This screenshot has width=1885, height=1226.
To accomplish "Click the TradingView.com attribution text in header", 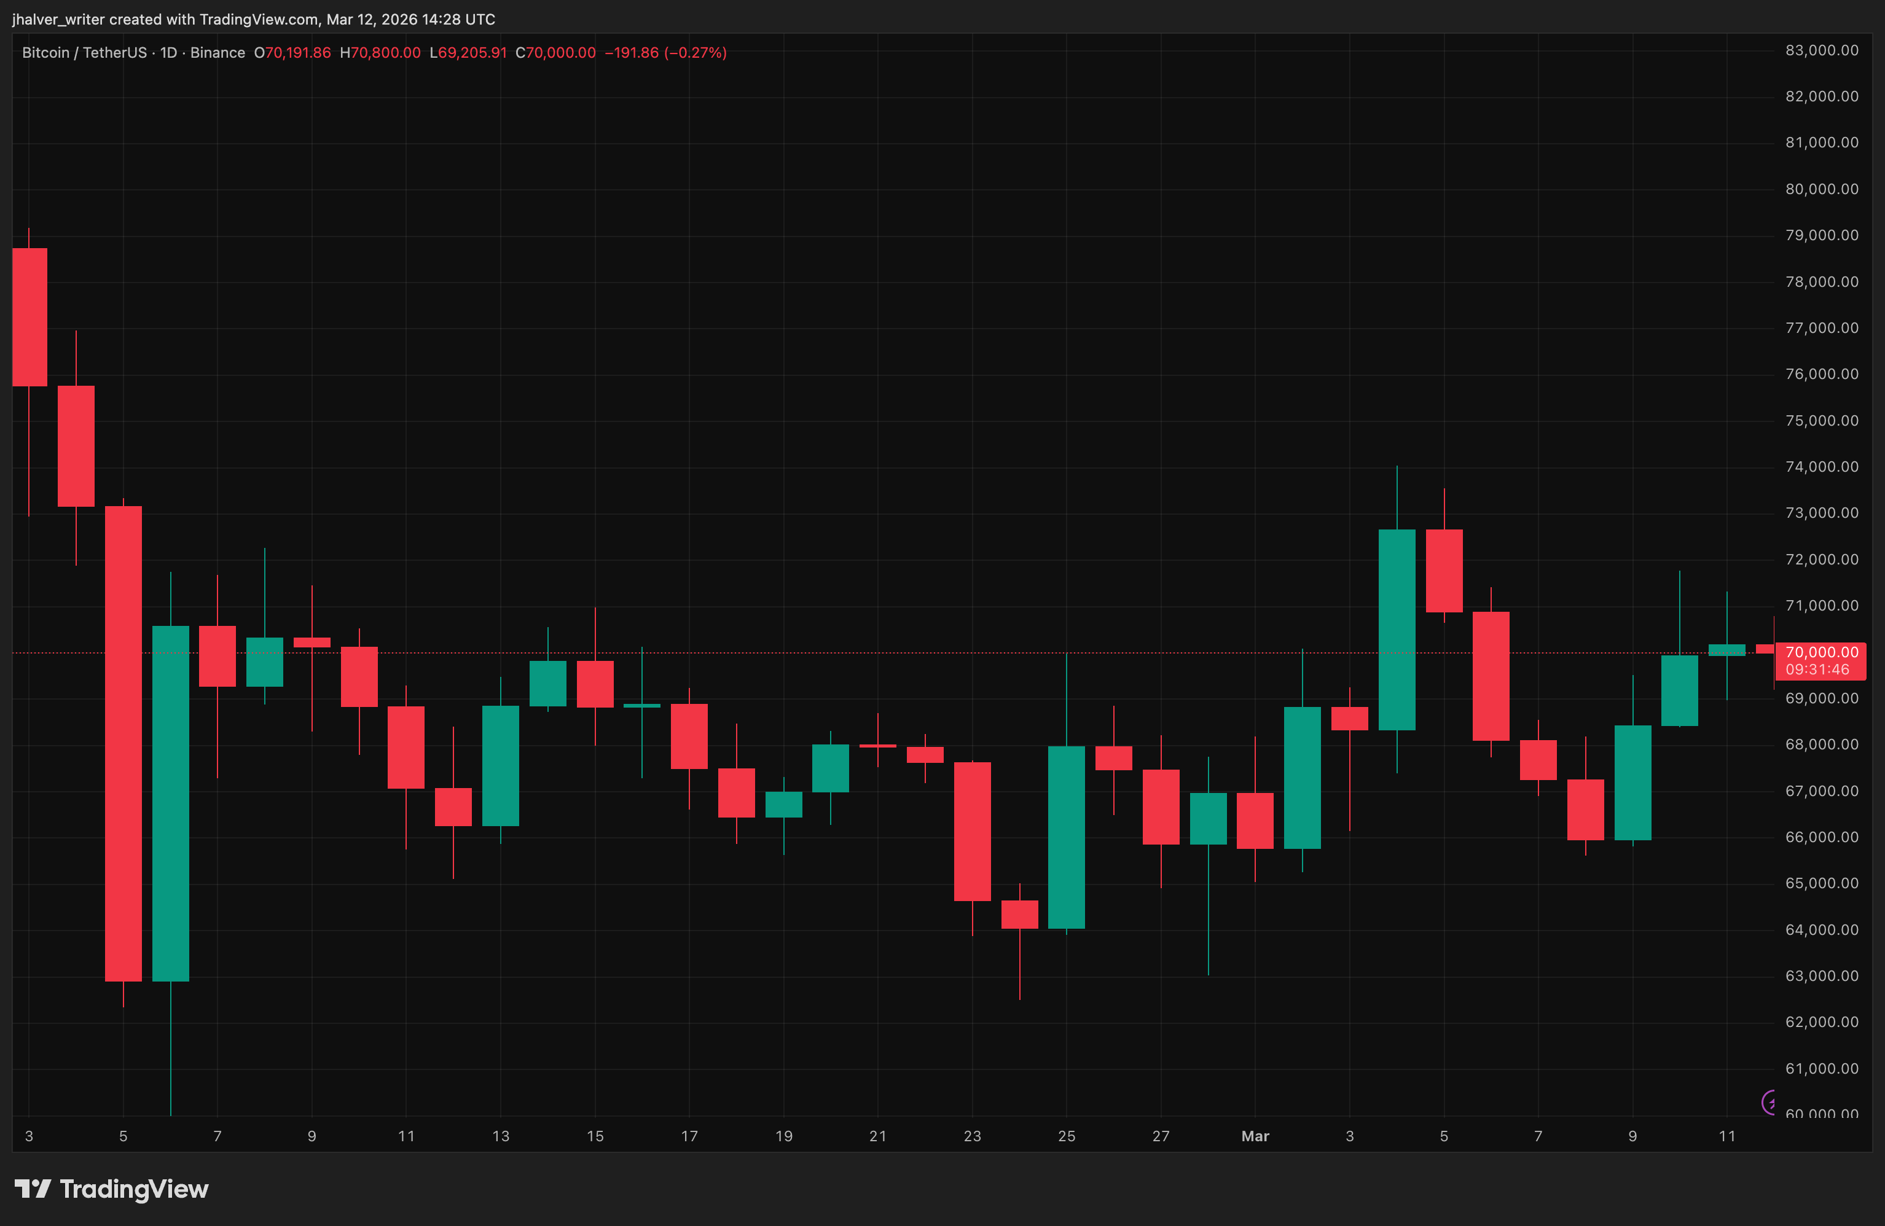I will tap(258, 19).
